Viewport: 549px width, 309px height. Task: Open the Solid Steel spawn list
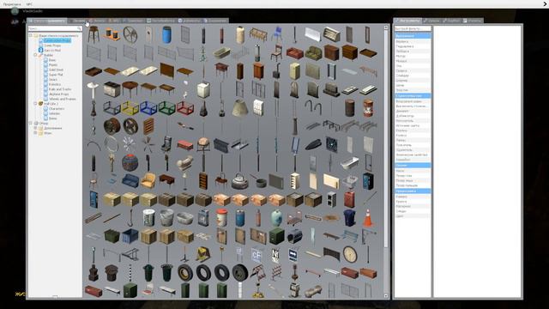coord(56,70)
